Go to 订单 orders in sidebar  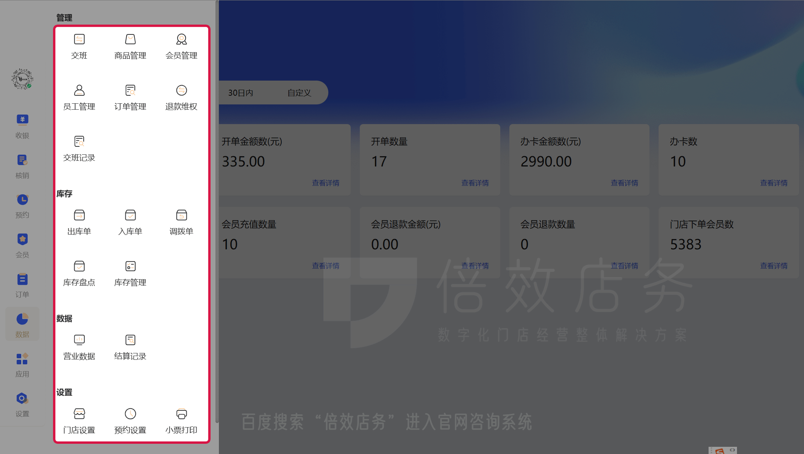[22, 286]
